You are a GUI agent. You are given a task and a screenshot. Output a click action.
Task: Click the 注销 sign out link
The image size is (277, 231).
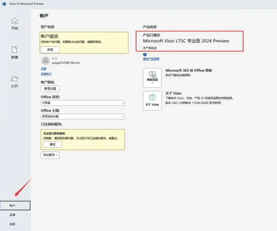click(x=44, y=69)
